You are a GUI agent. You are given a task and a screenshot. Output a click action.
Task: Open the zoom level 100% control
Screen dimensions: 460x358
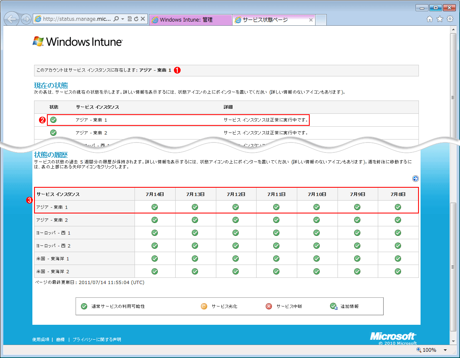click(x=426, y=350)
